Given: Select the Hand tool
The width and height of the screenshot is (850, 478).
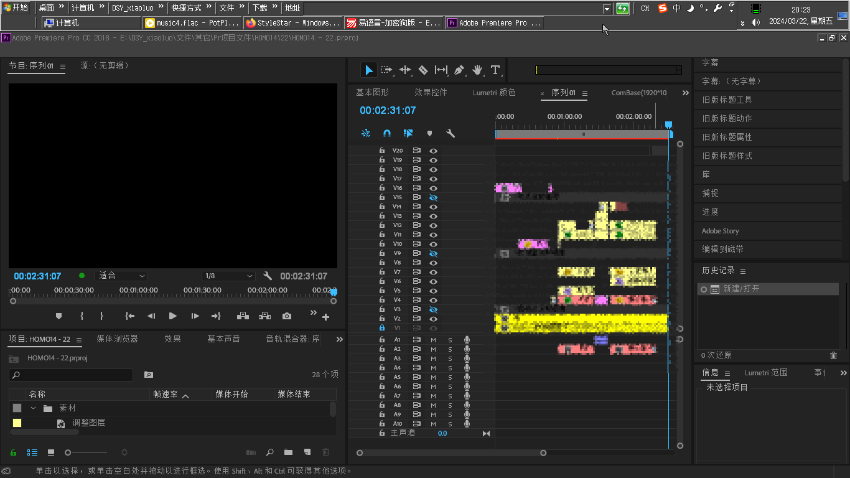Looking at the screenshot, I should tap(477, 70).
